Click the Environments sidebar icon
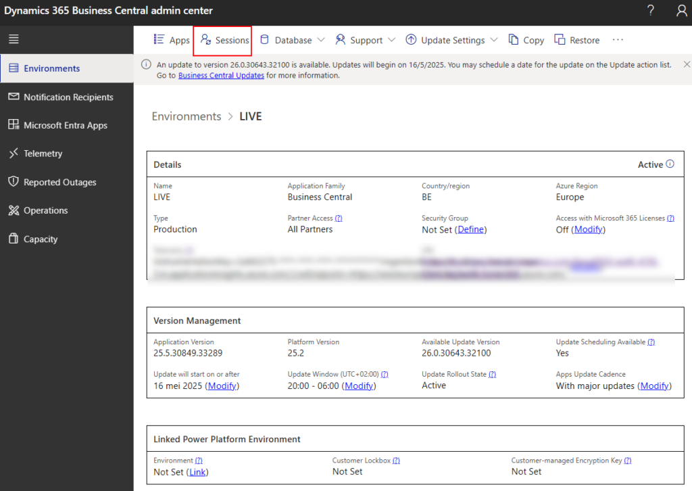 point(14,68)
